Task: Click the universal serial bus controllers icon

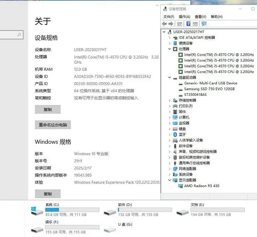Action: click(x=175, y=163)
